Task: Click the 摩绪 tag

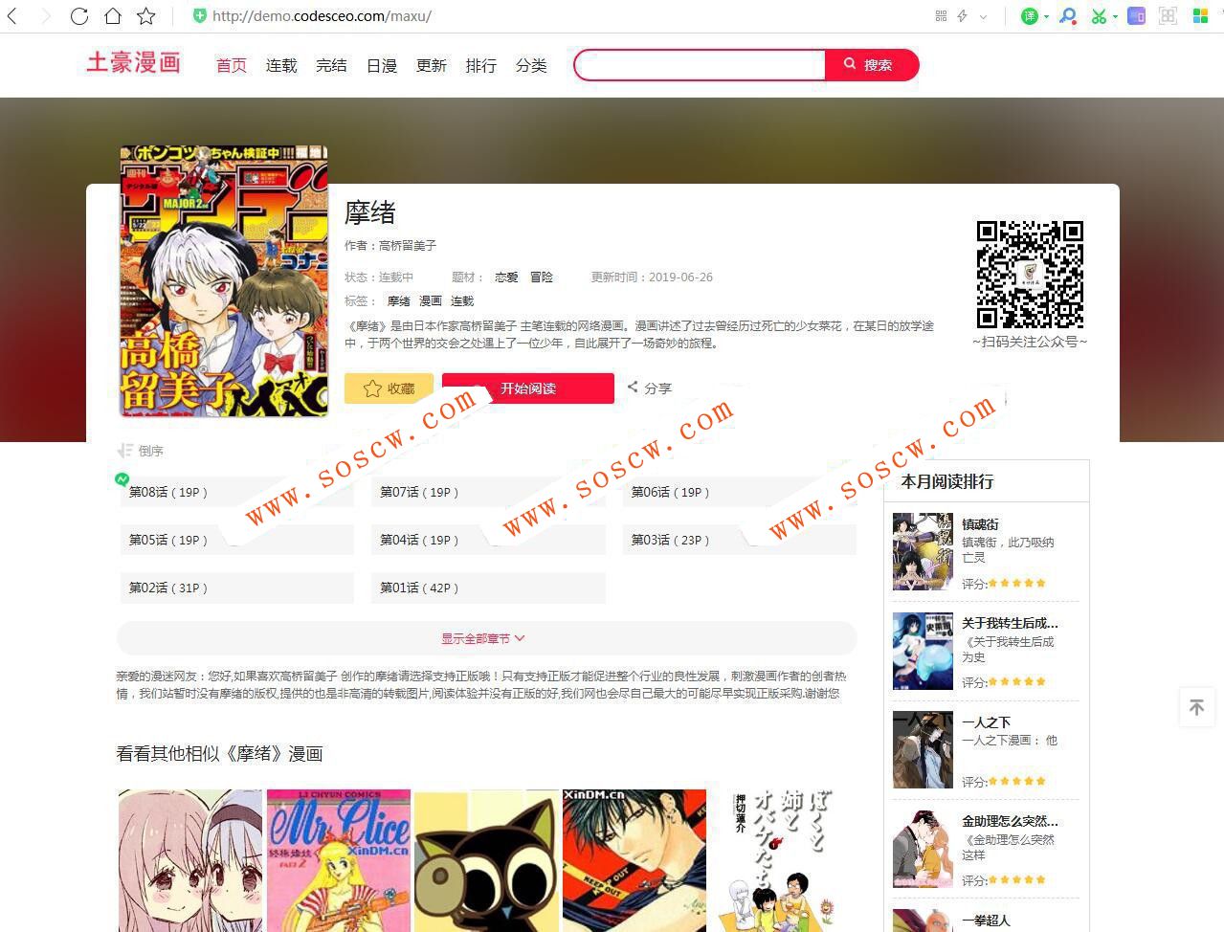Action: (398, 301)
